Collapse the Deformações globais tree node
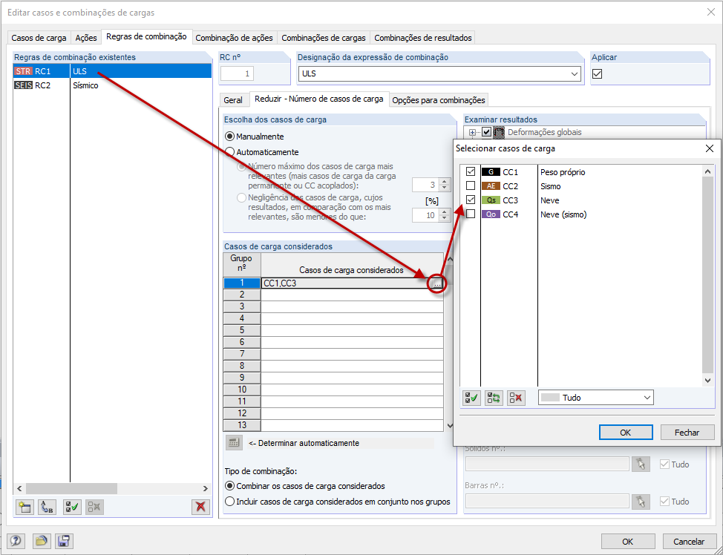 point(472,131)
